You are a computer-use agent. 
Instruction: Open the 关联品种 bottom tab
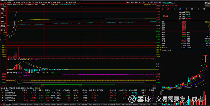pyautogui.click(x=9, y=104)
